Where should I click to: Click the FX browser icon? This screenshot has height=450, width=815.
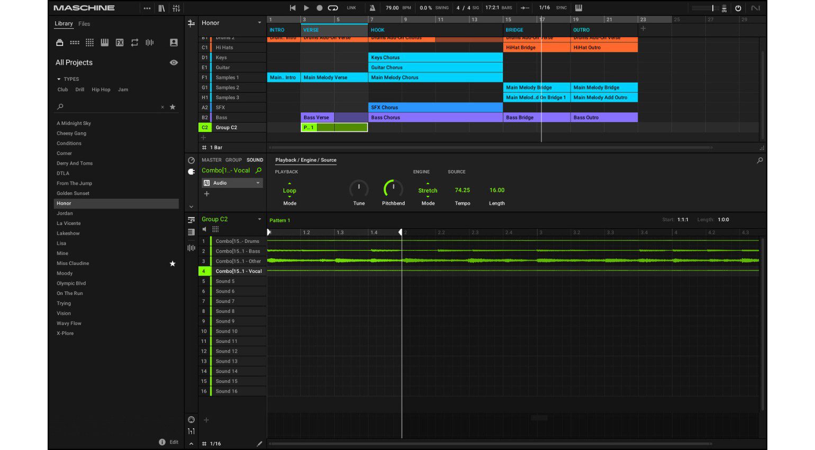pos(120,42)
